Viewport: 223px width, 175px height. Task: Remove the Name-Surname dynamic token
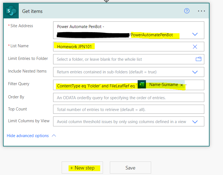tap(182, 85)
